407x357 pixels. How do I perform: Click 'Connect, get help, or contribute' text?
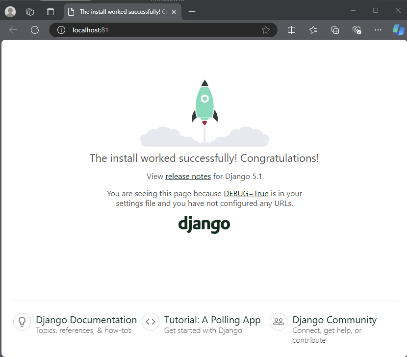[327, 335]
